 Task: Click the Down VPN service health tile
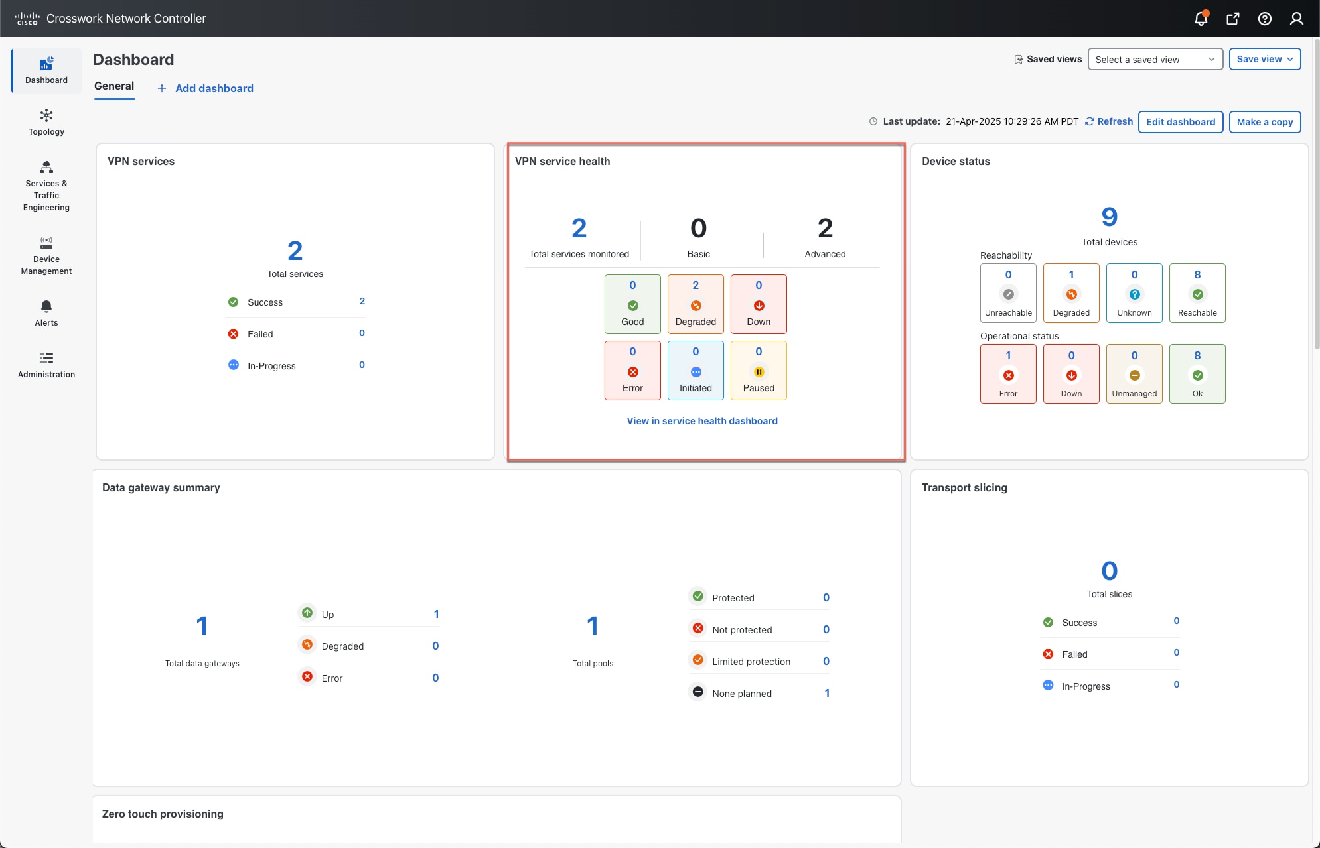click(x=759, y=304)
